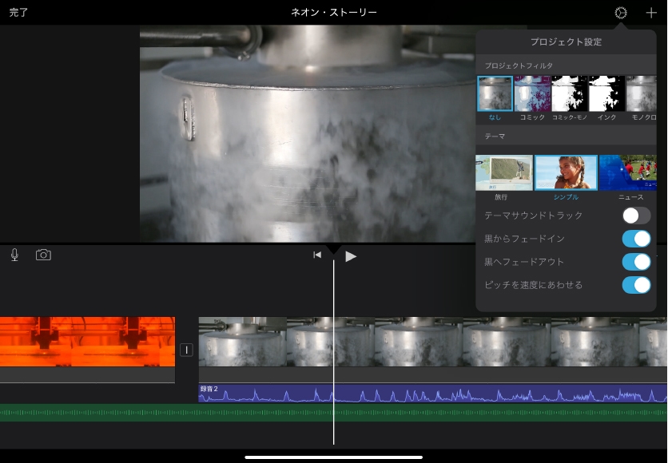Open the camera capture icon
The width and height of the screenshot is (668, 463).
click(43, 255)
